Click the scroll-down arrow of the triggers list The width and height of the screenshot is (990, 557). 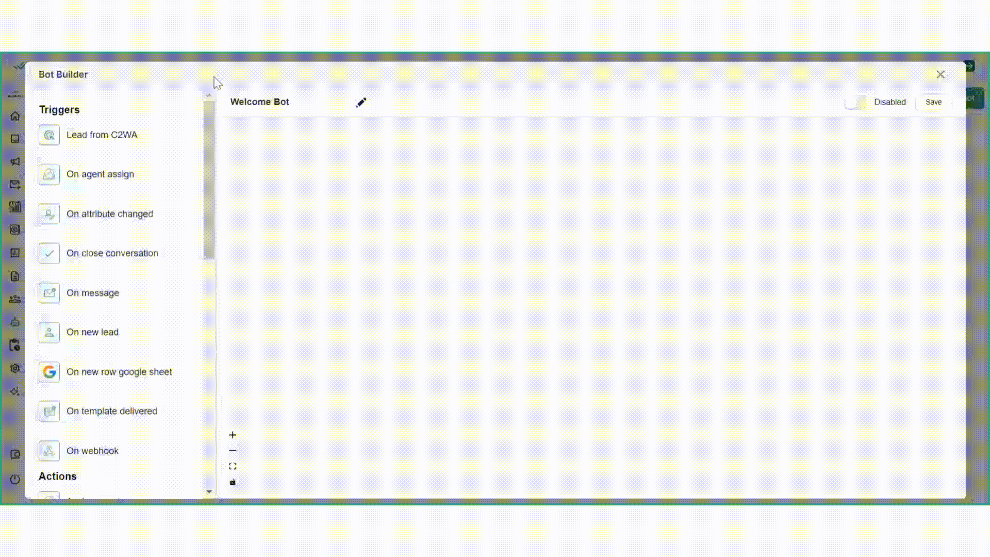click(209, 492)
